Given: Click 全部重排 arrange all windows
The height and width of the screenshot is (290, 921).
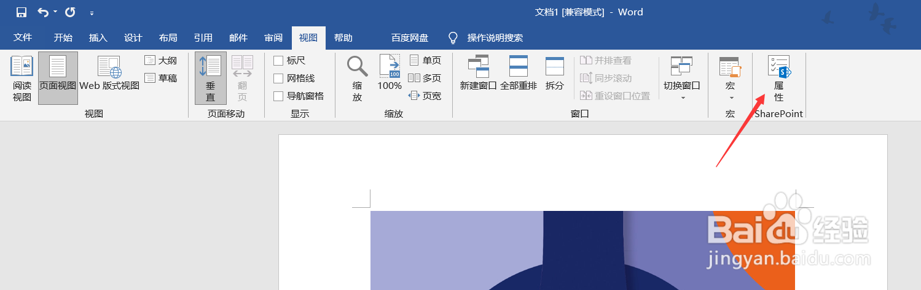Looking at the screenshot, I should [519, 73].
